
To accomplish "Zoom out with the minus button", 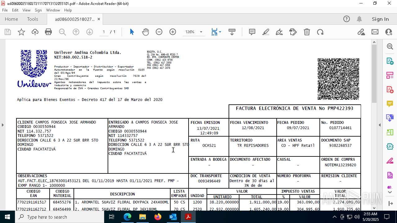I will tap(159, 32).
